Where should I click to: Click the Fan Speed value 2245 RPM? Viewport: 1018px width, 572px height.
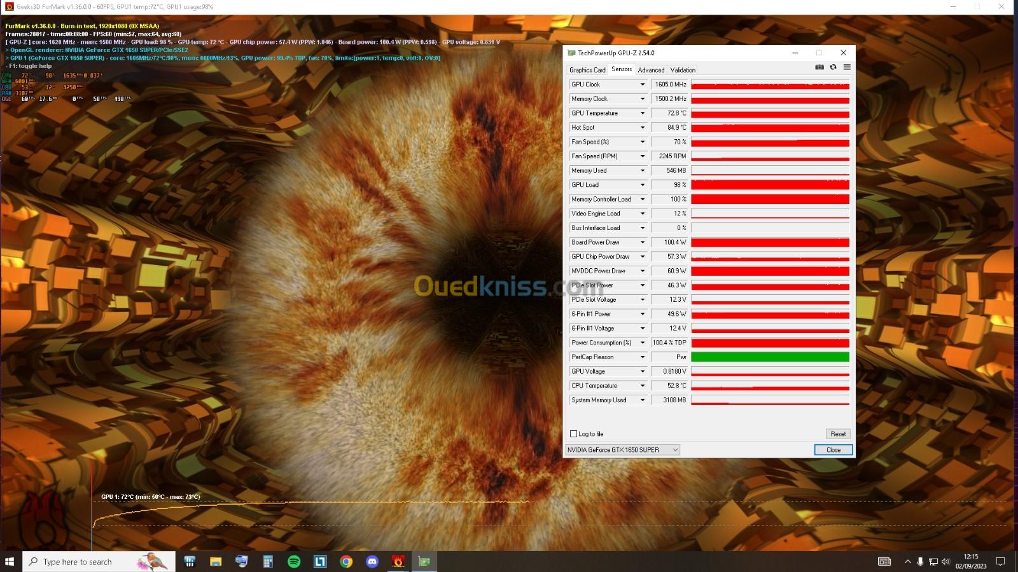tap(671, 156)
